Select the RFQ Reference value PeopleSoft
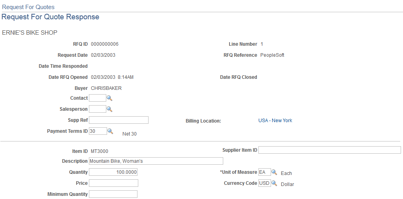This screenshot has height=199, width=403. pyautogui.click(x=273, y=55)
